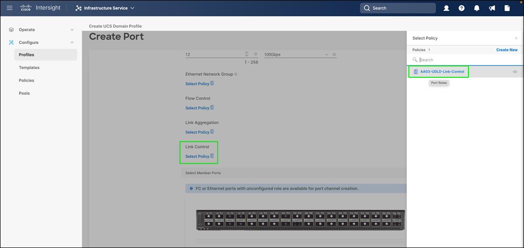This screenshot has width=524, height=248.
Task: Select Policy for Ethernet Network Group
Action: click(197, 84)
